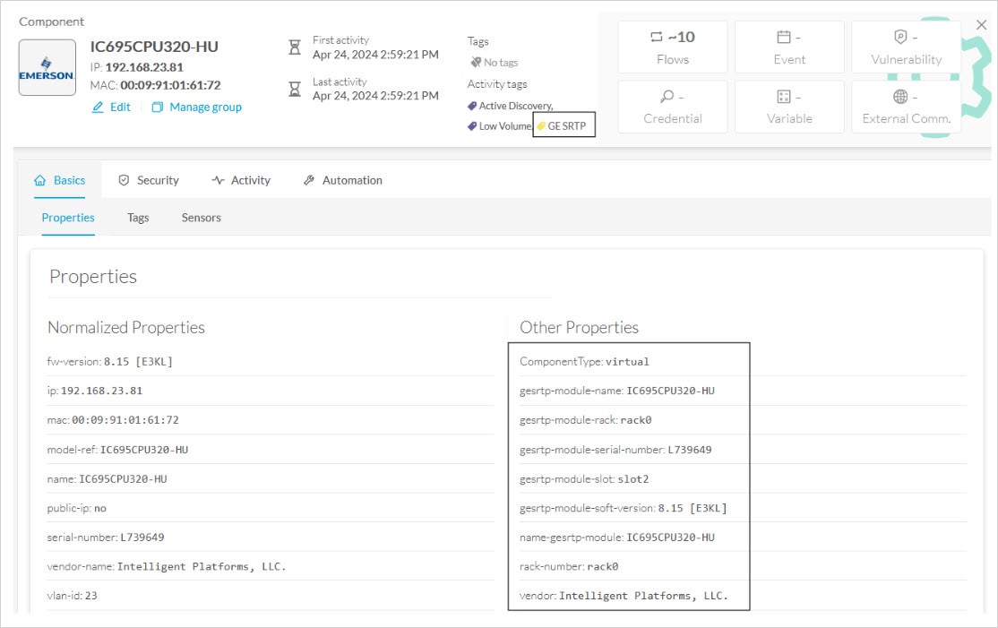Screen dimensions: 998x628
Task: Click the First activity hourglass icon
Action: pos(295,47)
